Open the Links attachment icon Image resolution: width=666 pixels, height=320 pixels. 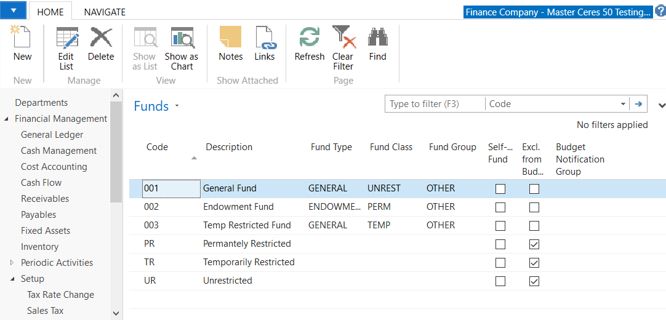click(x=265, y=39)
